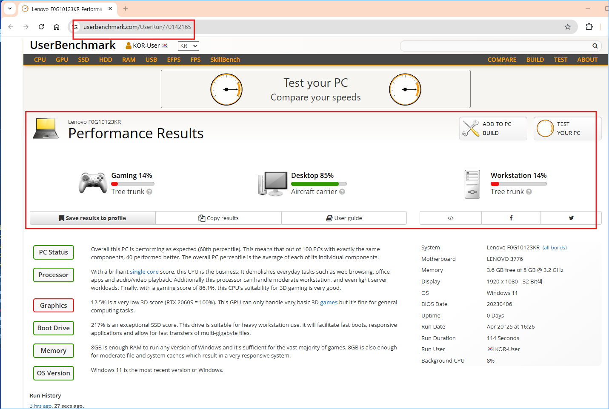Open the tab search dropdown arrow
The height and width of the screenshot is (409, 609).
9,8
